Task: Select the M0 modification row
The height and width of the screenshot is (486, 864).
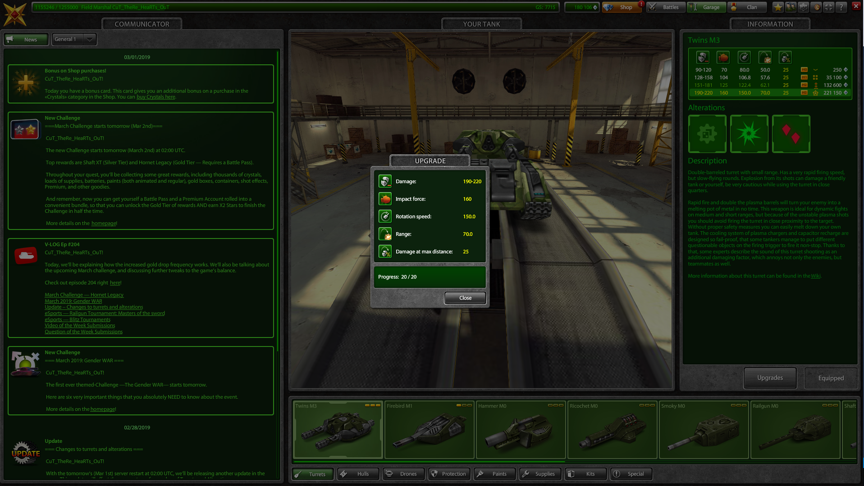Action: tap(770, 70)
